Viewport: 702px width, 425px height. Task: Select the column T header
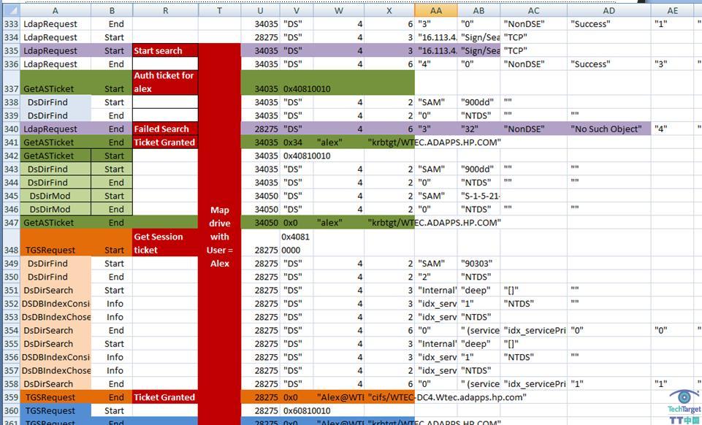pos(219,10)
